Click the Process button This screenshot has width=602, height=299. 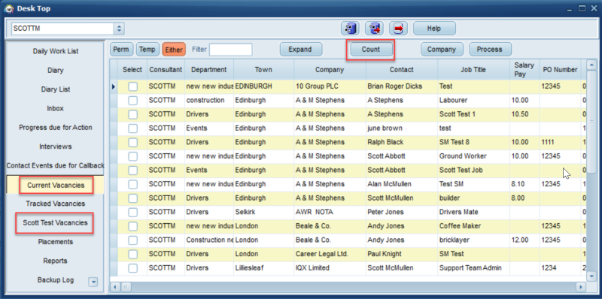click(x=490, y=50)
